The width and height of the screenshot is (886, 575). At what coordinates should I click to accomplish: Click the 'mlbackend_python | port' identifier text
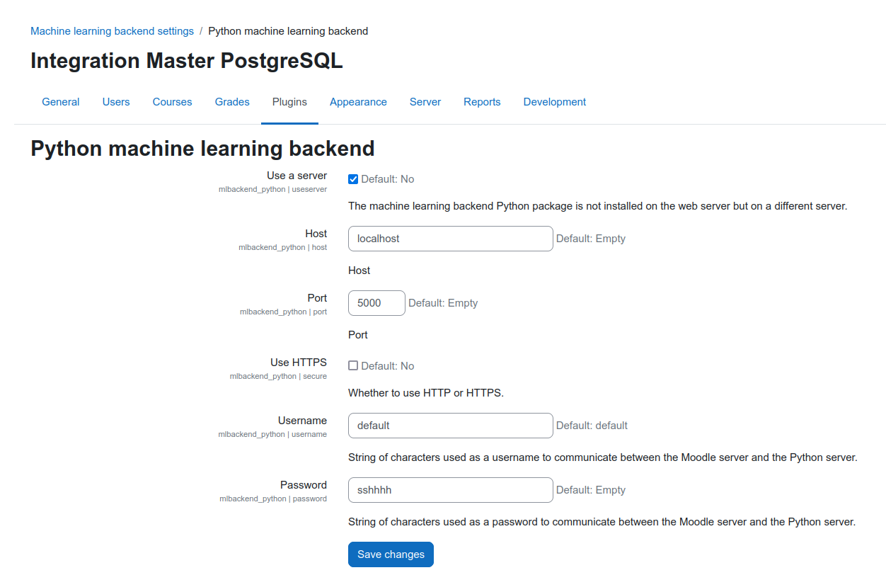283,312
